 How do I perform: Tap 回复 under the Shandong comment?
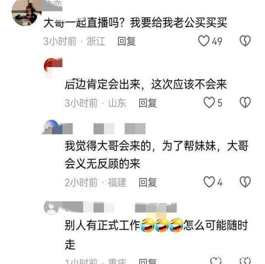pyautogui.click(x=148, y=103)
